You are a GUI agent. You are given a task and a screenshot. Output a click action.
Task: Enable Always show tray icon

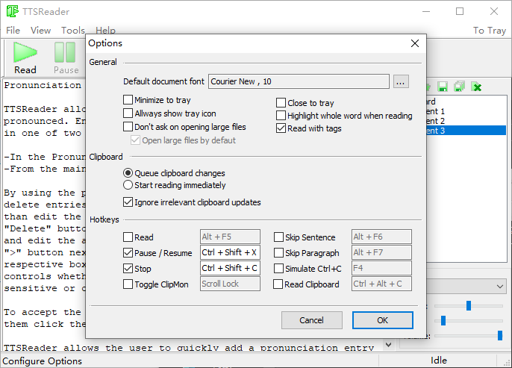pyautogui.click(x=128, y=113)
